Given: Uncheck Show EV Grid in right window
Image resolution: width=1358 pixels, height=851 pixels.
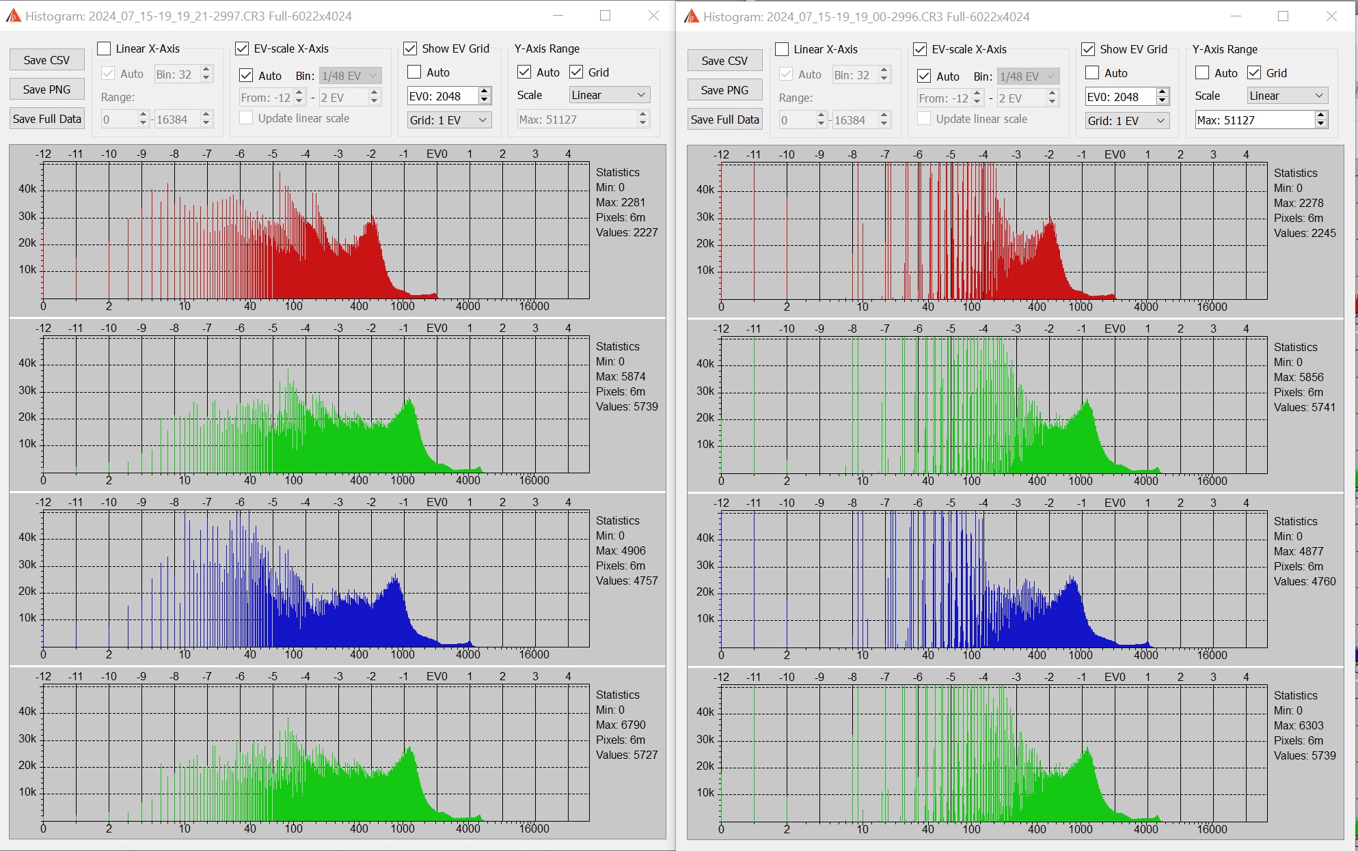Looking at the screenshot, I should pyautogui.click(x=1088, y=49).
